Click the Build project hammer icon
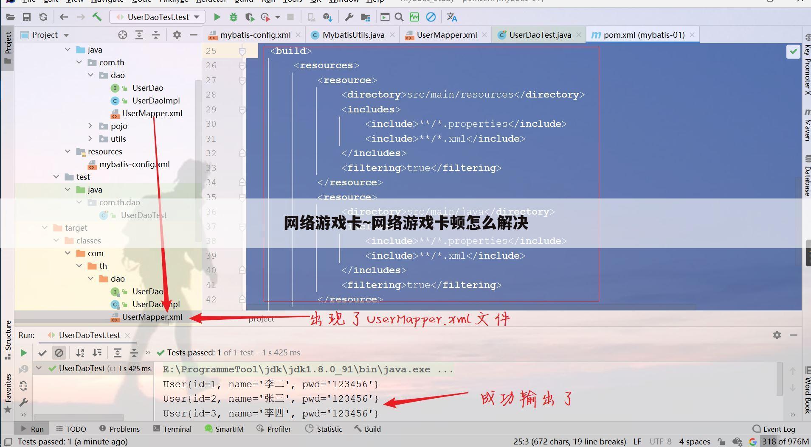The image size is (811, 447). (x=97, y=17)
